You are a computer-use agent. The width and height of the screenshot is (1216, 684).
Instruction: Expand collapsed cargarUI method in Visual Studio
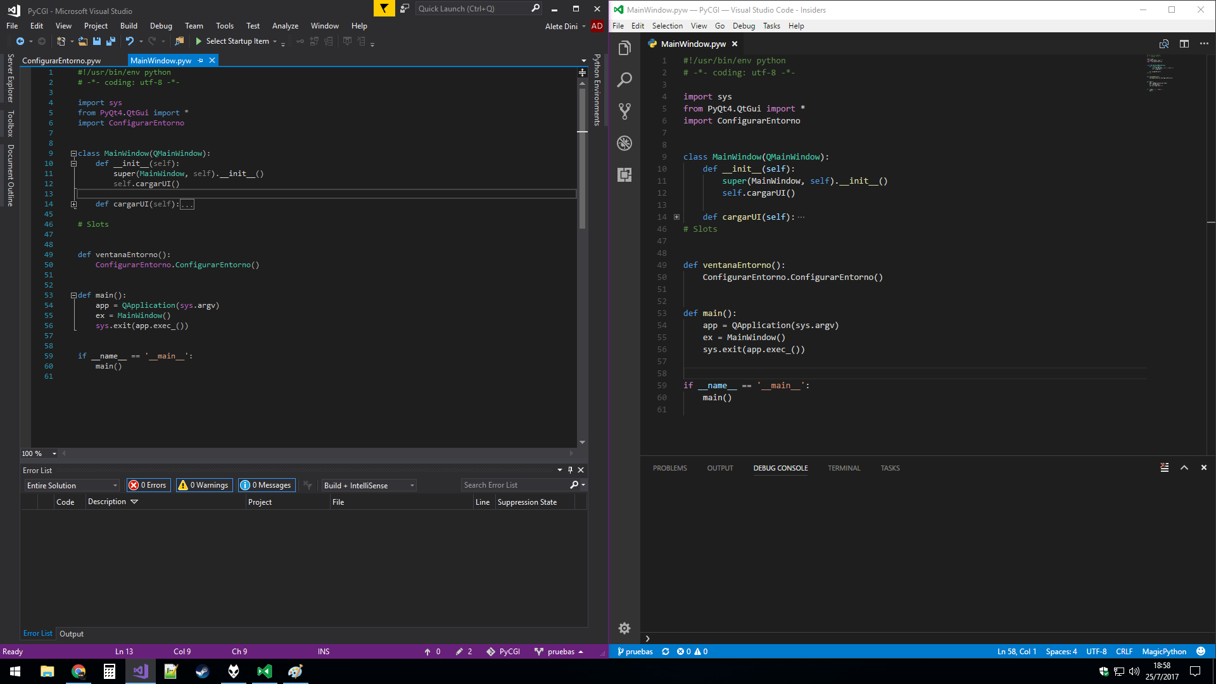73,204
